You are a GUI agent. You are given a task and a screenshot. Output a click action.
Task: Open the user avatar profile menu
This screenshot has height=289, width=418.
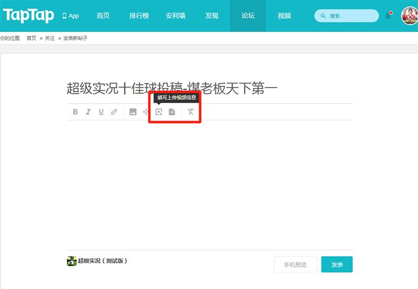click(410, 16)
